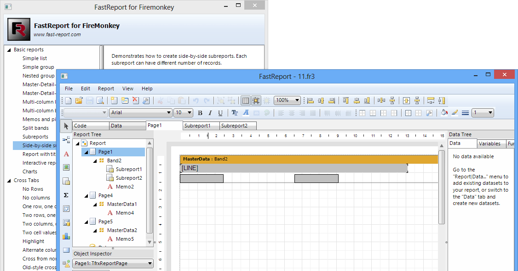Select the Picture object tool
The height and width of the screenshot is (271, 518).
click(66, 168)
